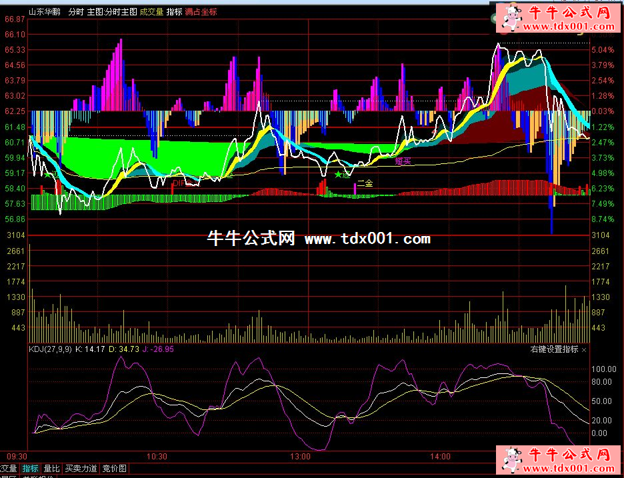This screenshot has width=624, height=478.
Task: Click the 5.04% percentage axis label
Action: [603, 50]
